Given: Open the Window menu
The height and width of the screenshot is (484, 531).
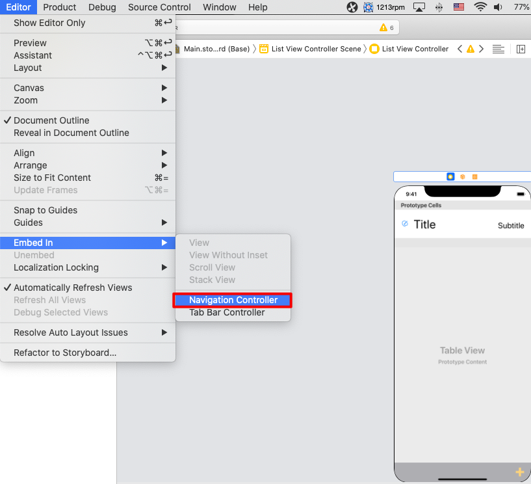Looking at the screenshot, I should click(x=220, y=7).
